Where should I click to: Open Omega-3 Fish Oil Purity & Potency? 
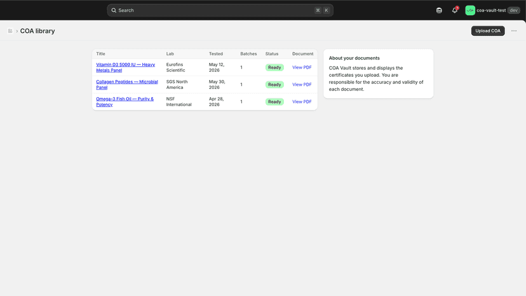[x=125, y=102]
